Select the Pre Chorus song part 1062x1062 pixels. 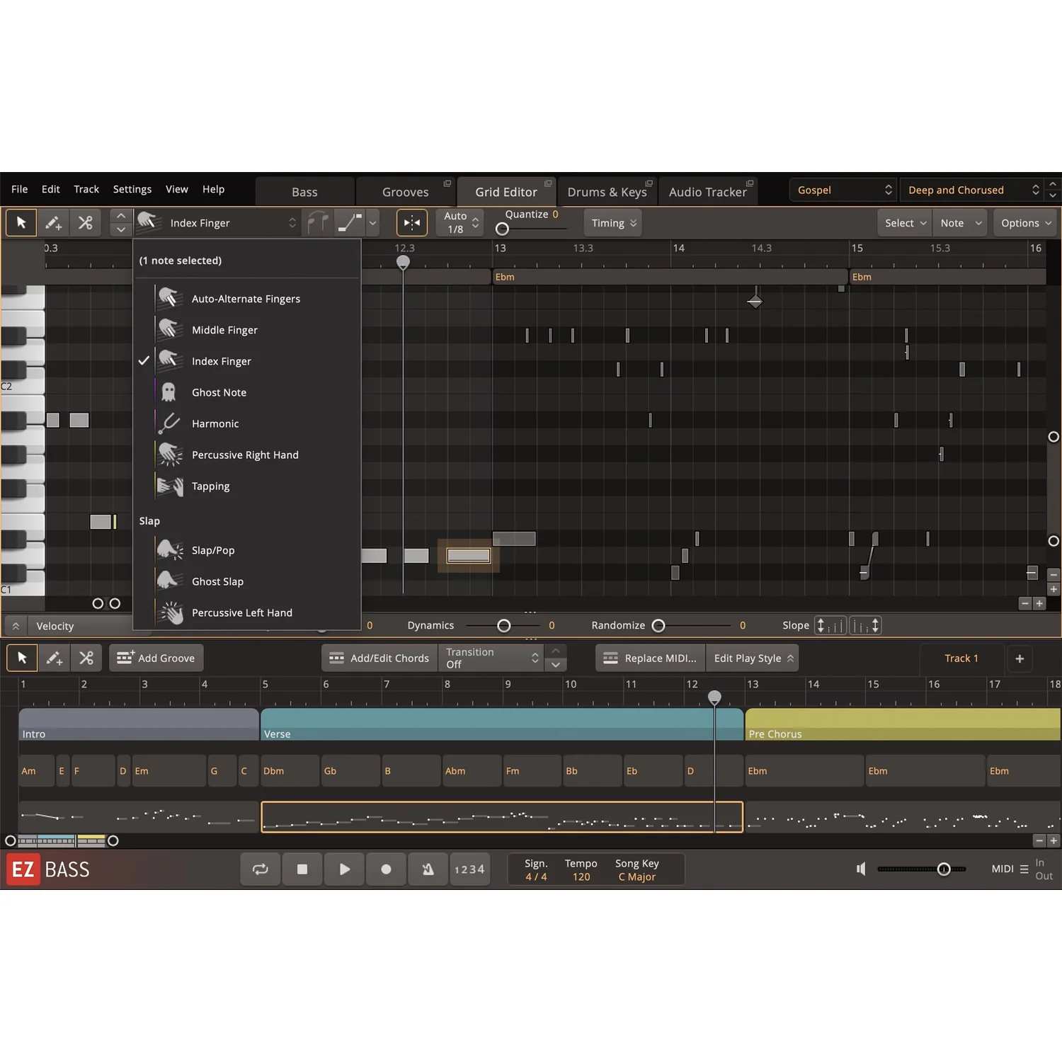pyautogui.click(x=903, y=724)
